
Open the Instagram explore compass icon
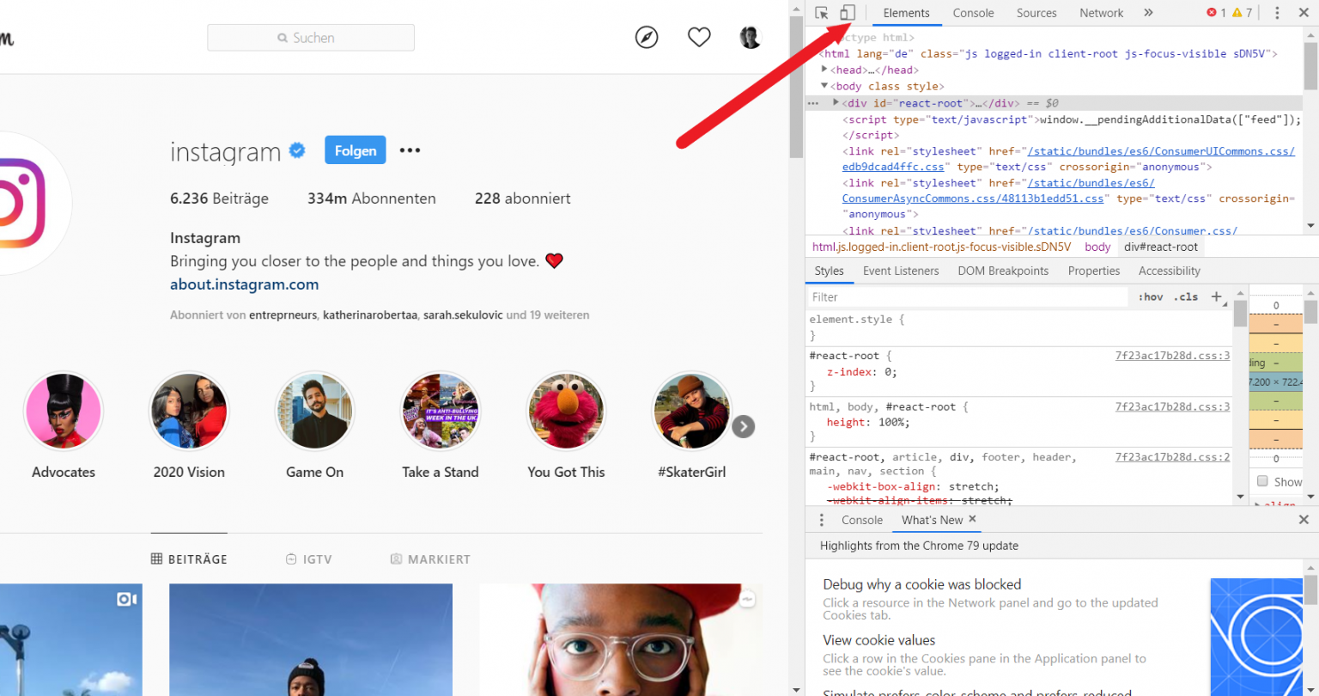coord(647,37)
